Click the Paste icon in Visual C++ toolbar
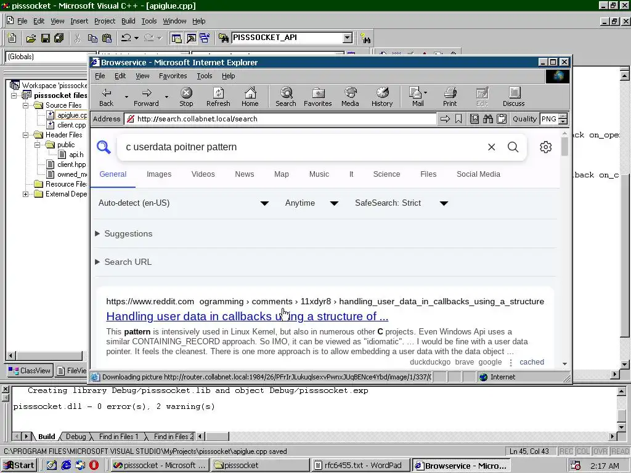The width and height of the screenshot is (631, 473). 107,38
